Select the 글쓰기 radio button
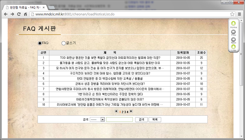The width and height of the screenshot is (245, 140). click(x=63, y=43)
